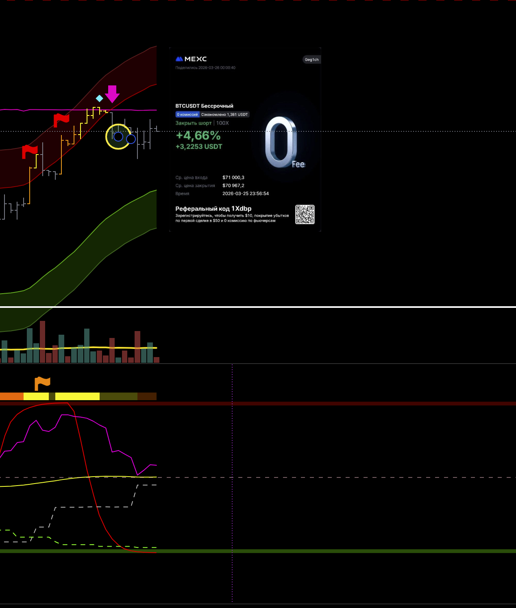Click the 'Сэкономлено 1,381 USDT' label
This screenshot has height=608, width=516.
224,115
